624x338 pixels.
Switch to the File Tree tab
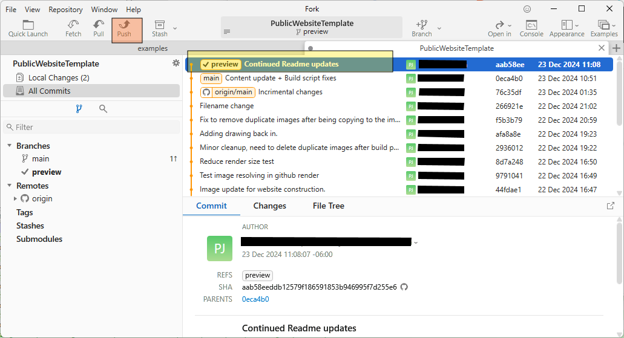click(x=328, y=206)
